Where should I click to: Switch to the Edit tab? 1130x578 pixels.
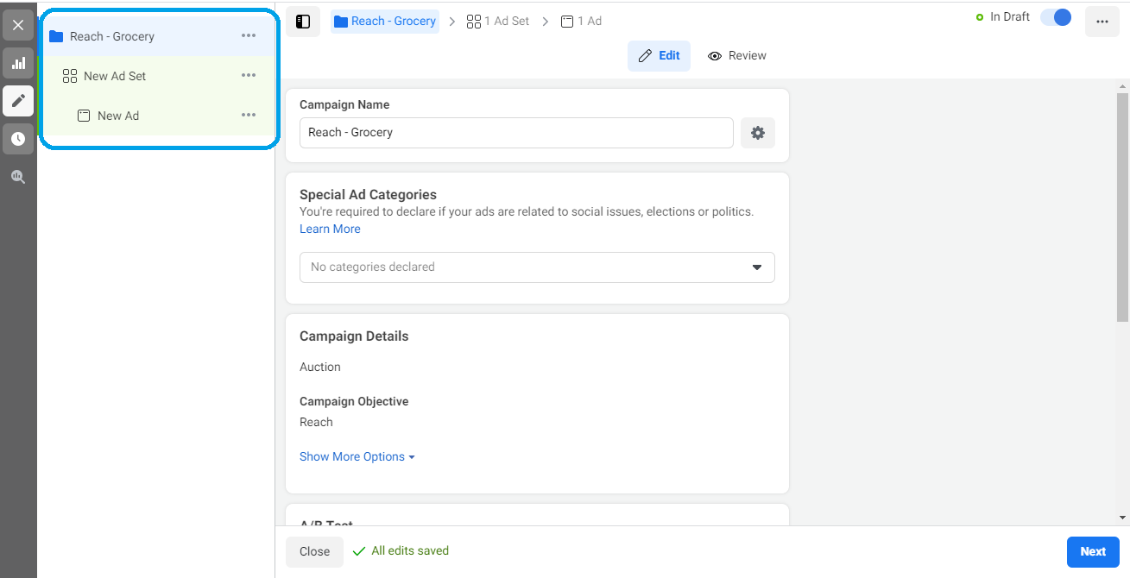[659, 56]
